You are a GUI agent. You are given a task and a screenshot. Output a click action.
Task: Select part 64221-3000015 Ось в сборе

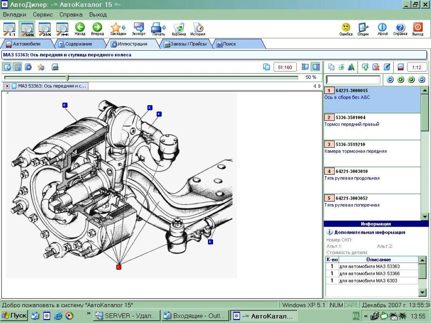click(x=372, y=100)
